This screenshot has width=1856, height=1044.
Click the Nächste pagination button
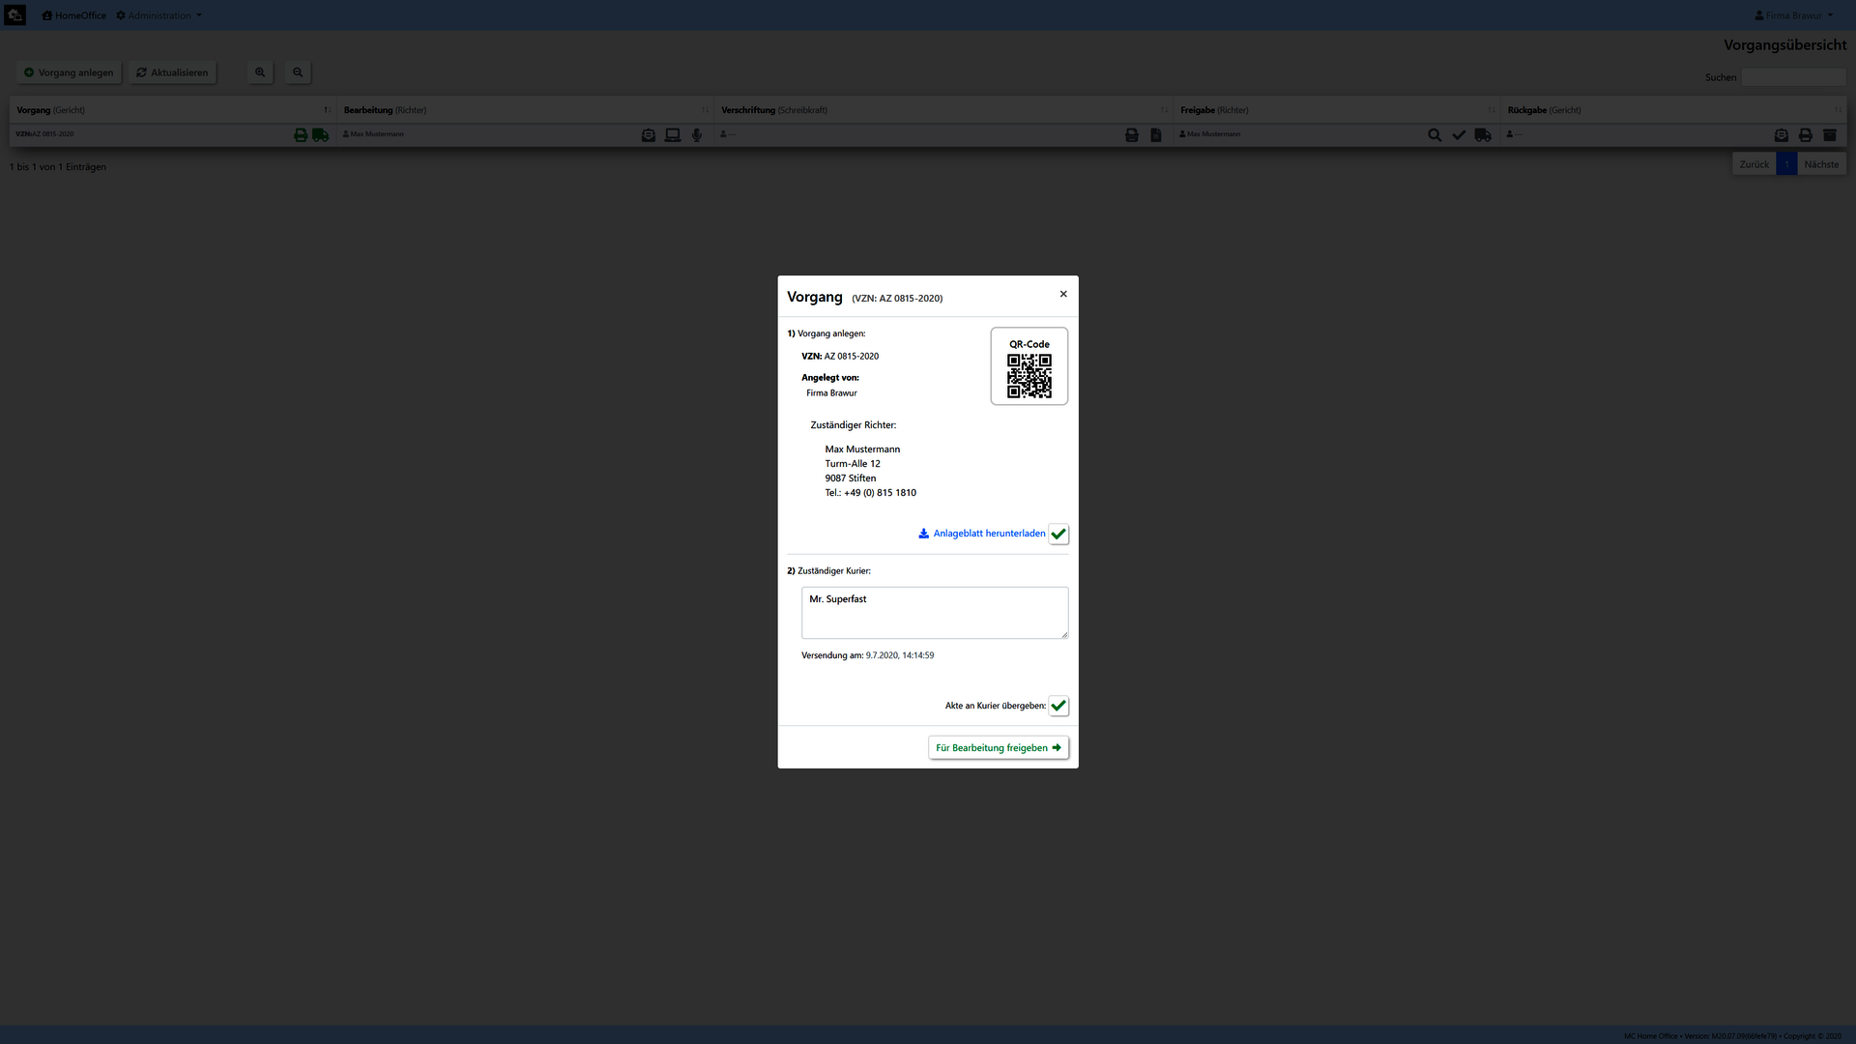click(x=1821, y=164)
